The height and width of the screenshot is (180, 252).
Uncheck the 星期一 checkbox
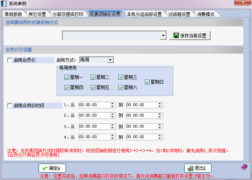click(67, 77)
